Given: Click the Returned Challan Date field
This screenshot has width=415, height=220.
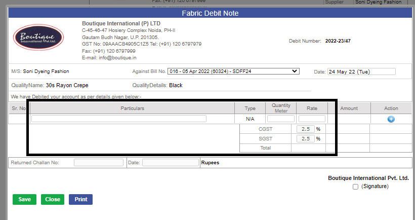Looking at the screenshot, I should click(171, 163).
